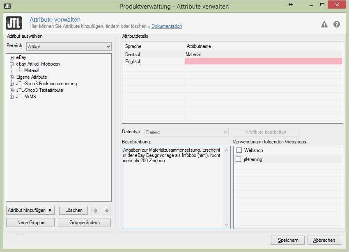Collapse the eBay Artikel-Infoboxen node
The height and width of the screenshot is (252, 349).
(11, 64)
